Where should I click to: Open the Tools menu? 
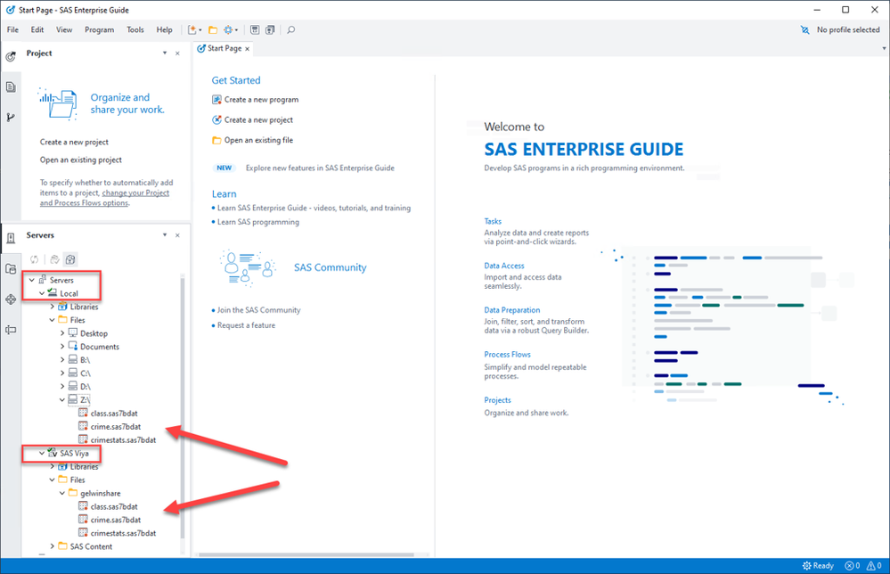(135, 29)
